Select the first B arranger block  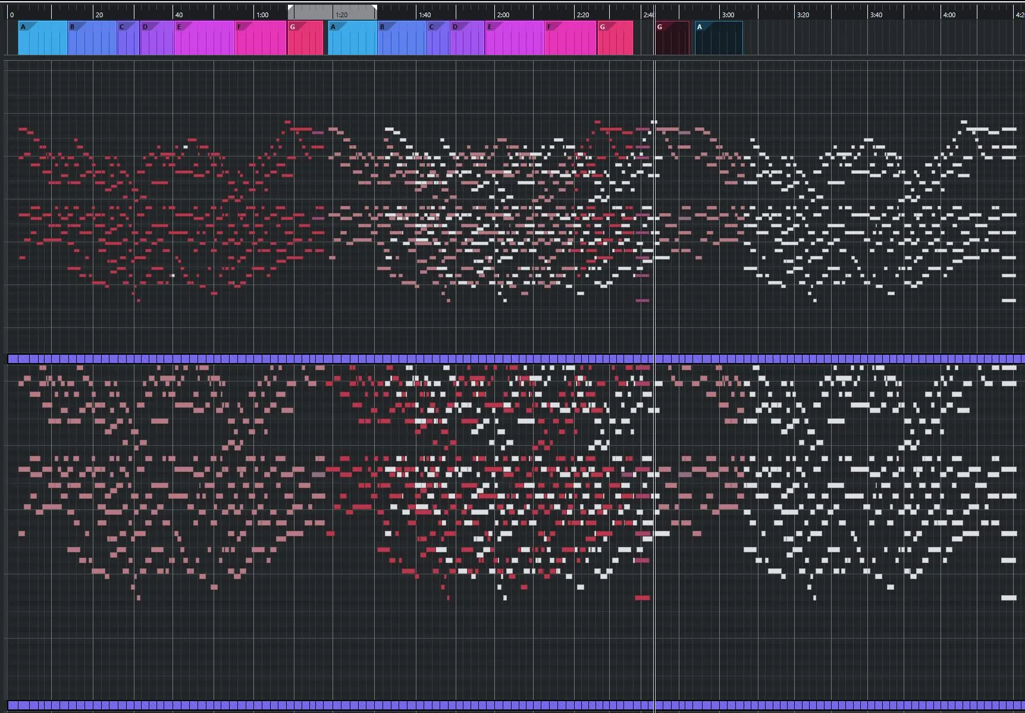click(x=92, y=39)
